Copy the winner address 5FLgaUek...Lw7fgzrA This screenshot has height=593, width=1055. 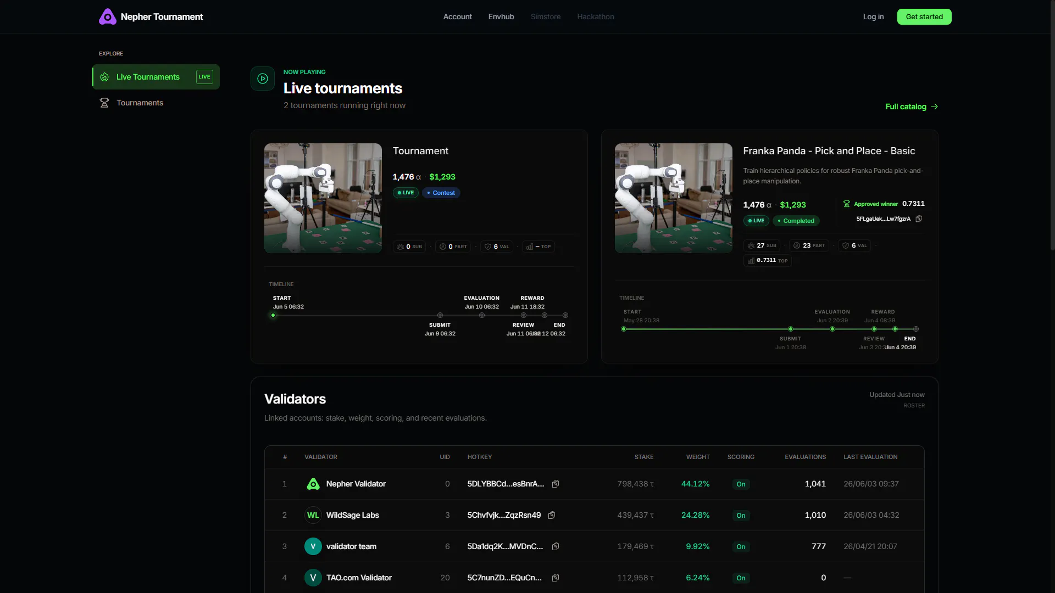pos(919,219)
